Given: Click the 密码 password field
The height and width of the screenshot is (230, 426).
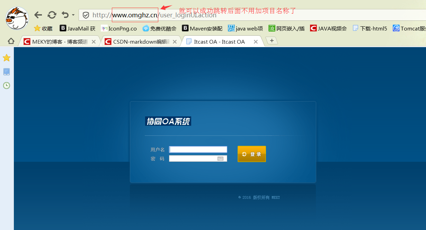Looking at the screenshot, I should [198, 159].
